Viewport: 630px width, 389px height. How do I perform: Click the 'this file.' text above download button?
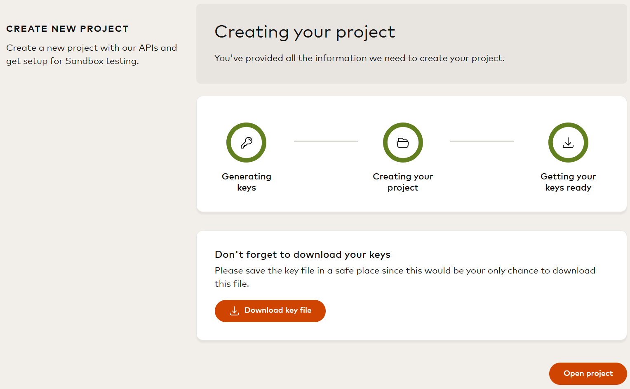click(232, 284)
